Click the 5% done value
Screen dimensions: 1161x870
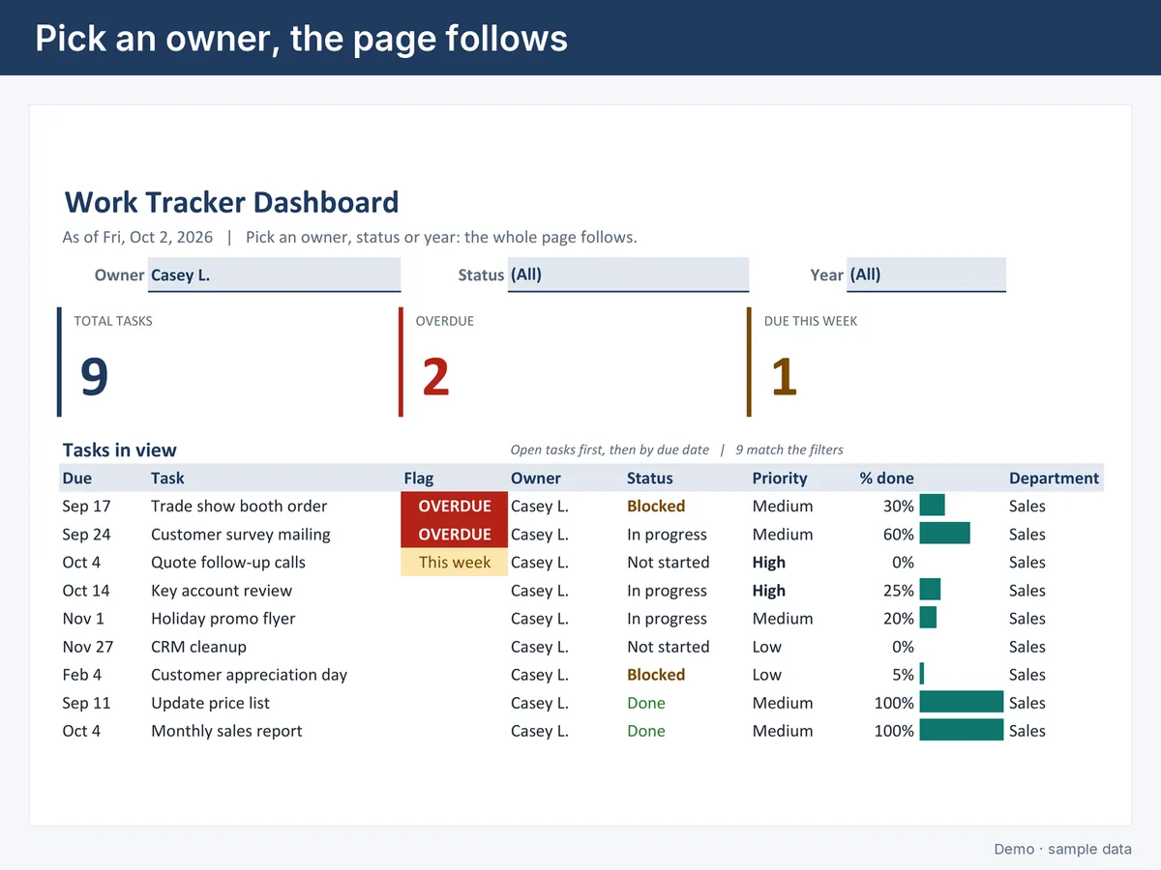(903, 674)
